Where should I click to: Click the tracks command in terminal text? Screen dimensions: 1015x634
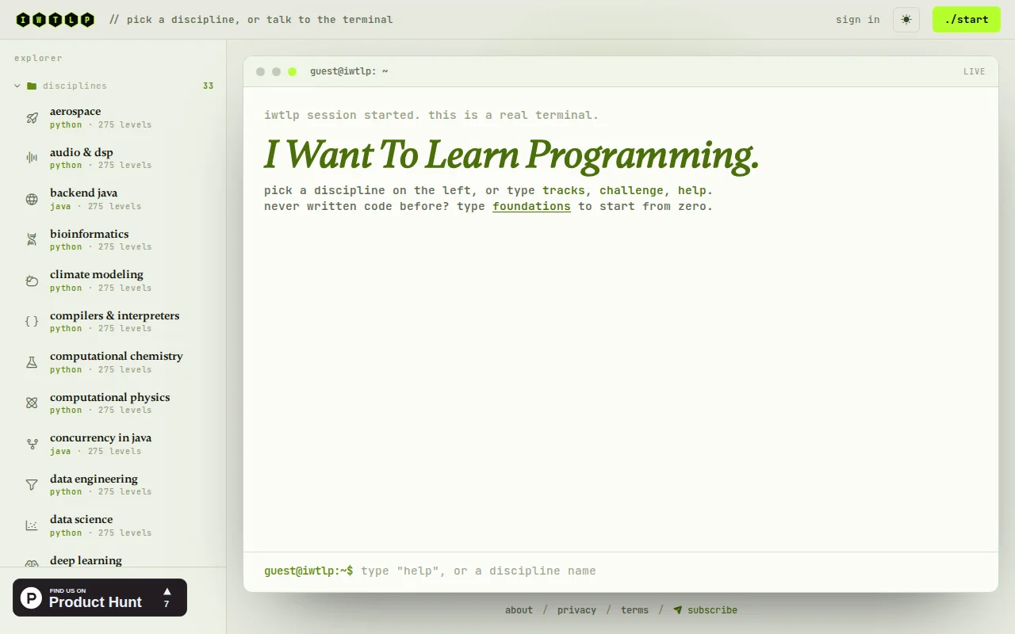(x=564, y=190)
